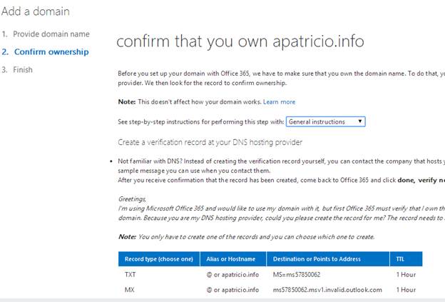Select the Confirm ownership step
The image size is (445, 302).
click(45, 51)
